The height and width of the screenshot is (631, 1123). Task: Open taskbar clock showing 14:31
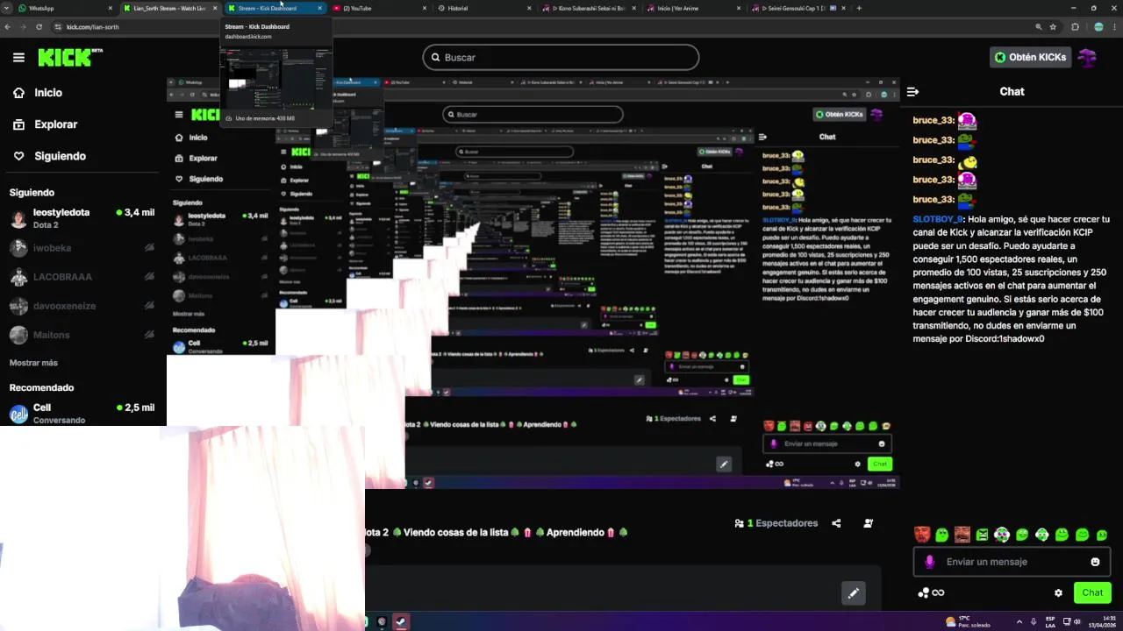[1102, 621]
